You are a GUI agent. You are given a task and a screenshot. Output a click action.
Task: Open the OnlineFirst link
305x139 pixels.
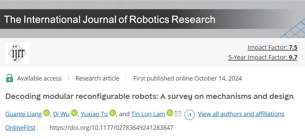pyautogui.click(x=20, y=128)
